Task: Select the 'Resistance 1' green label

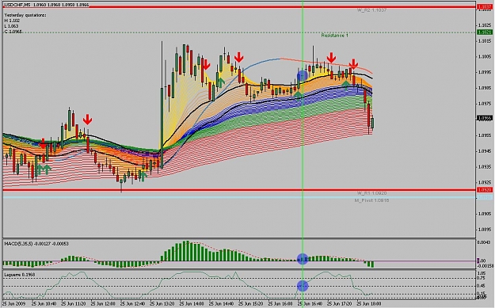Action: (335, 36)
